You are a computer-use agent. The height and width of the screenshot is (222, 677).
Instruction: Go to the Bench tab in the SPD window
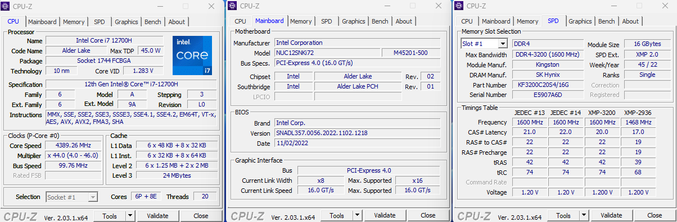coord(607,21)
